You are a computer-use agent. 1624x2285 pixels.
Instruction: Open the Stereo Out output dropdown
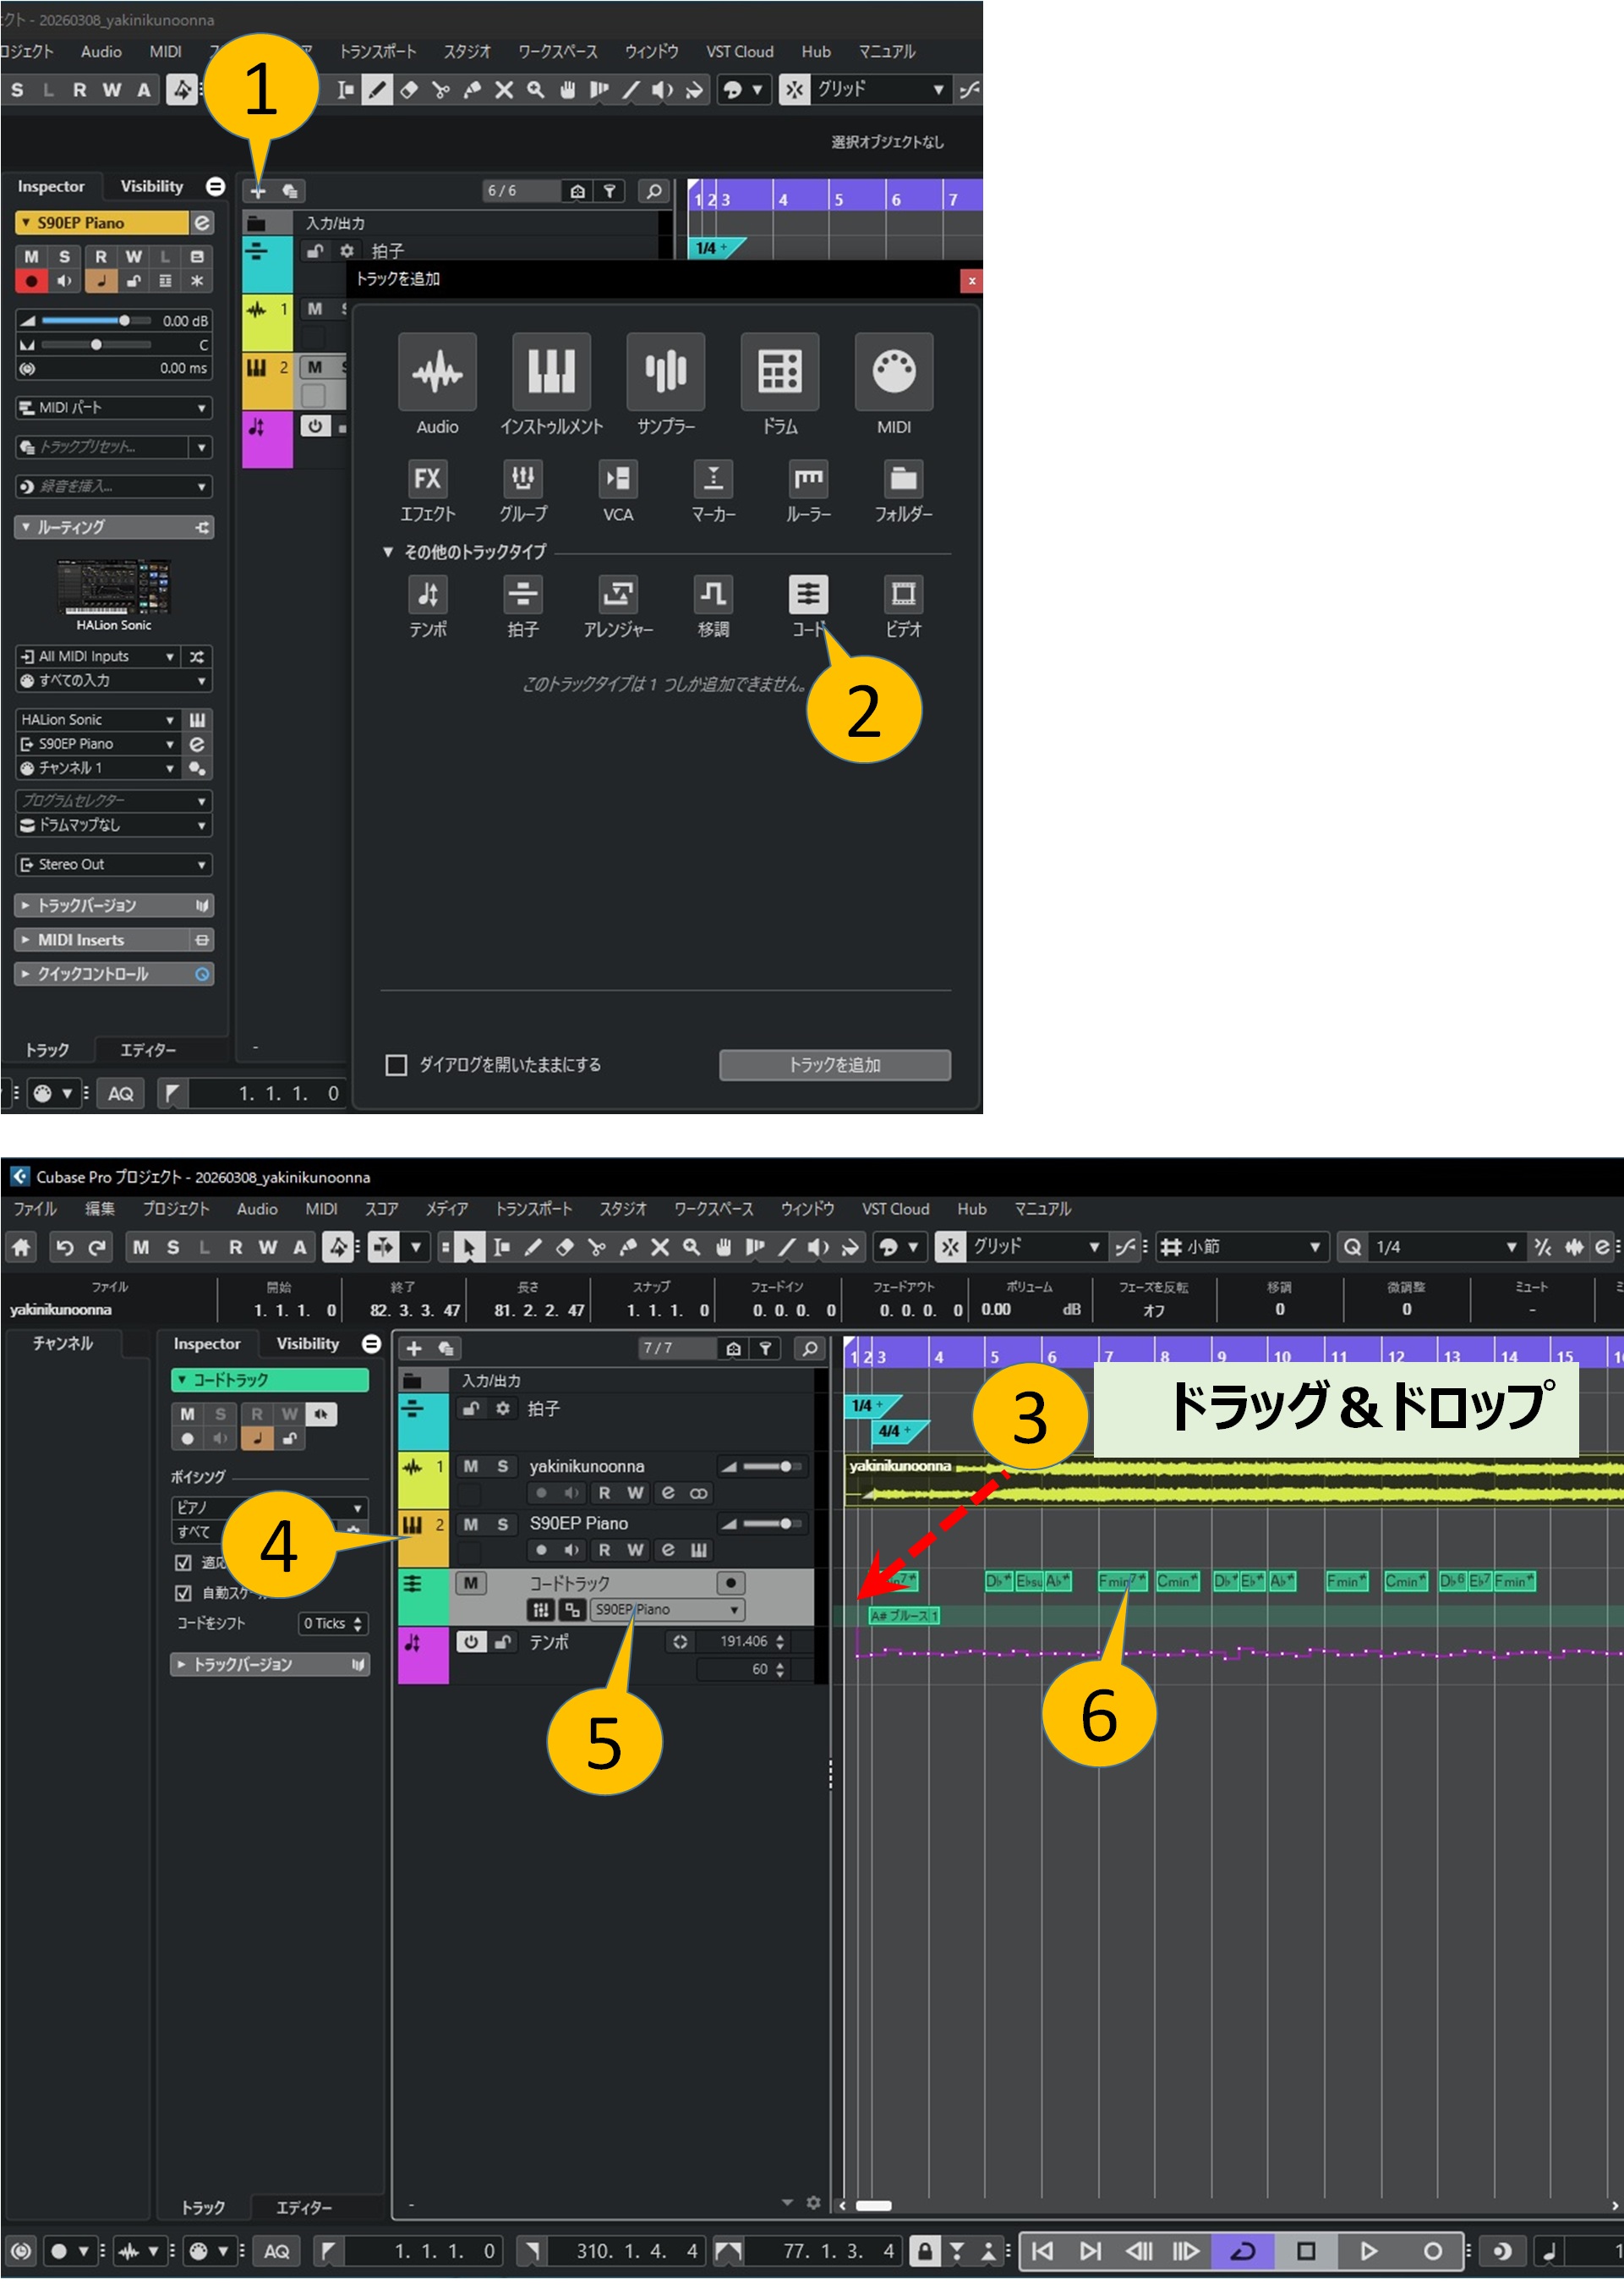tap(113, 865)
